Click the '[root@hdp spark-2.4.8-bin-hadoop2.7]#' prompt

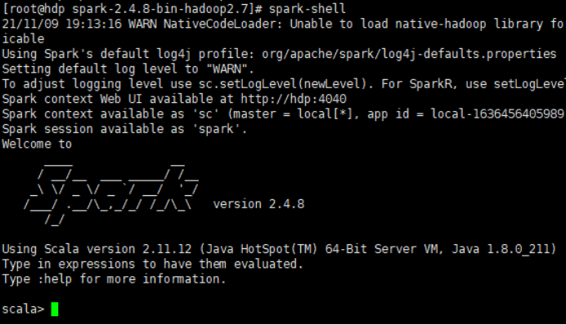[133, 8]
